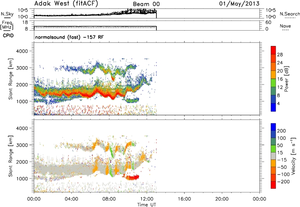Click the 'N.Search' legend label

click(289, 14)
